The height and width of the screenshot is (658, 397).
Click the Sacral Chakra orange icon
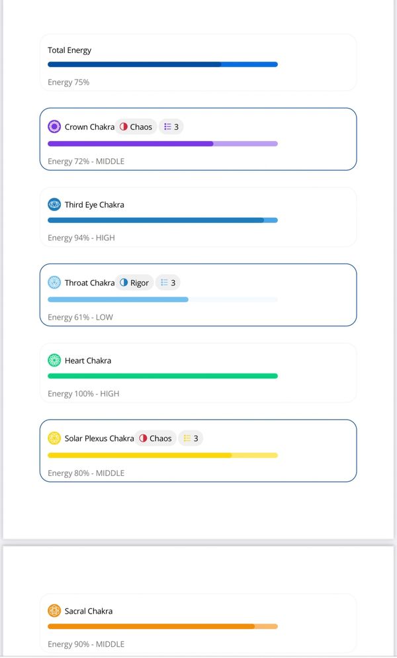(x=54, y=611)
